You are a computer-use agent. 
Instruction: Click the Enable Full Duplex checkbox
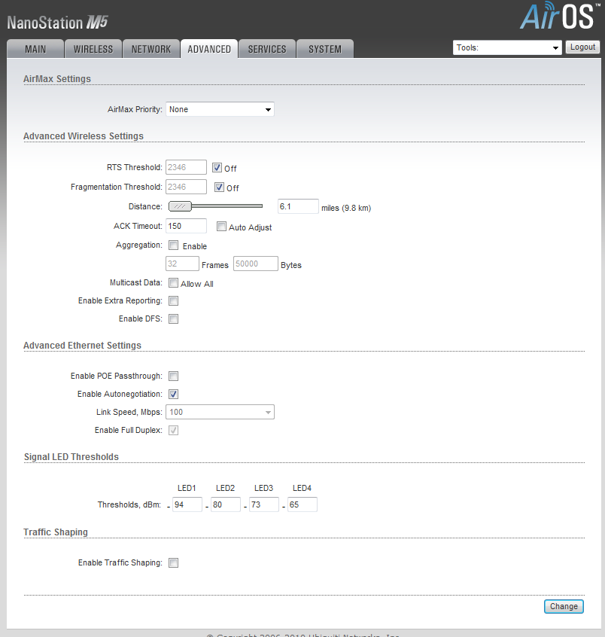point(173,430)
